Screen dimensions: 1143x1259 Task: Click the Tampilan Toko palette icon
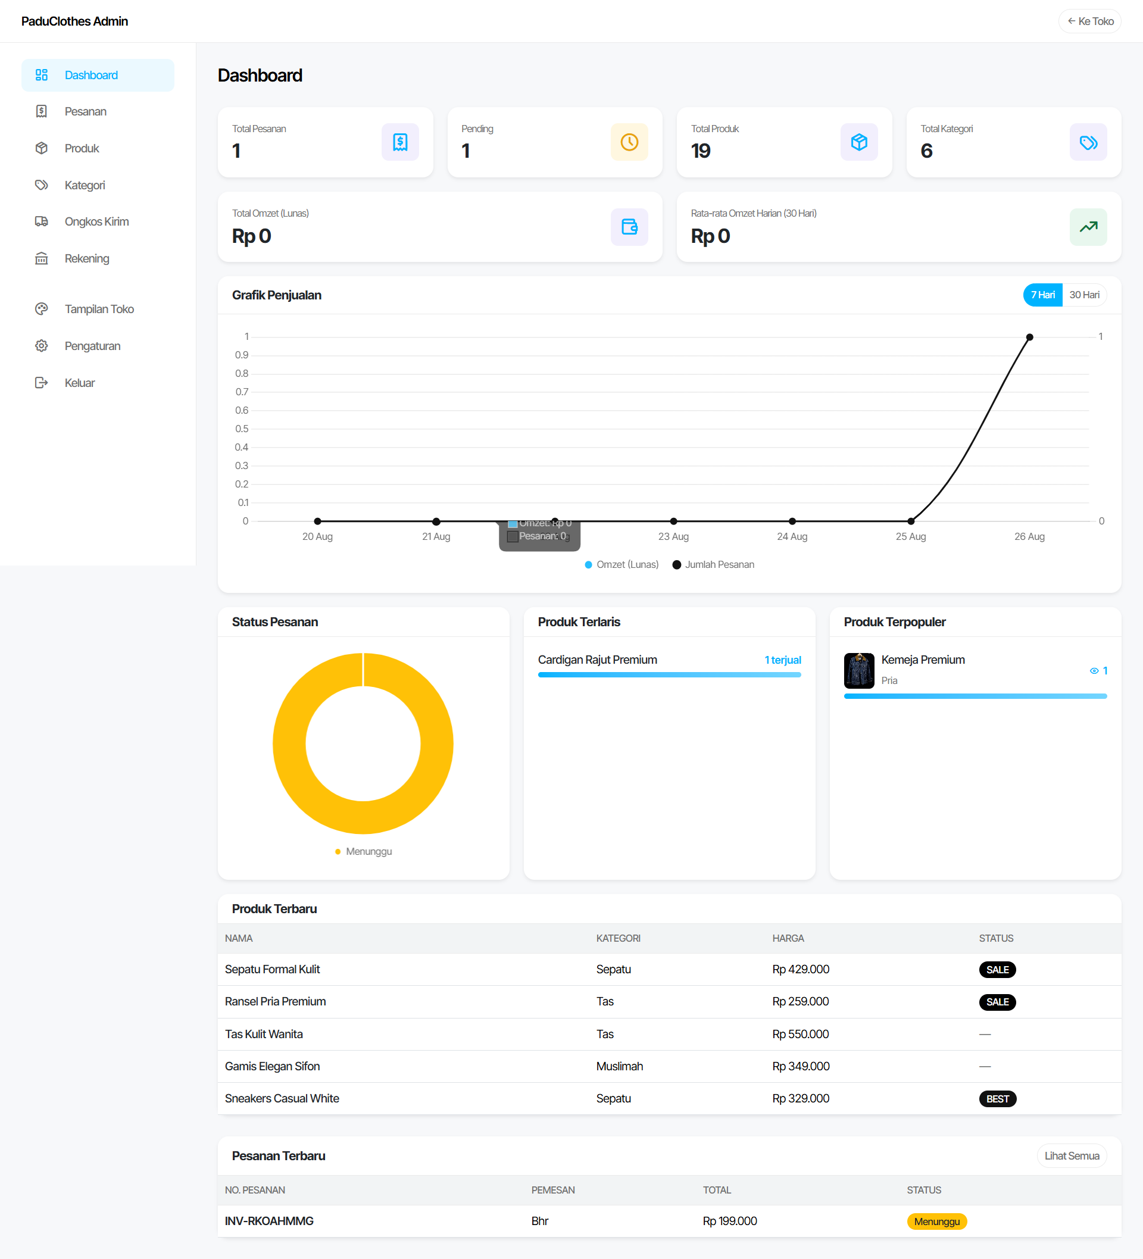[x=41, y=309]
